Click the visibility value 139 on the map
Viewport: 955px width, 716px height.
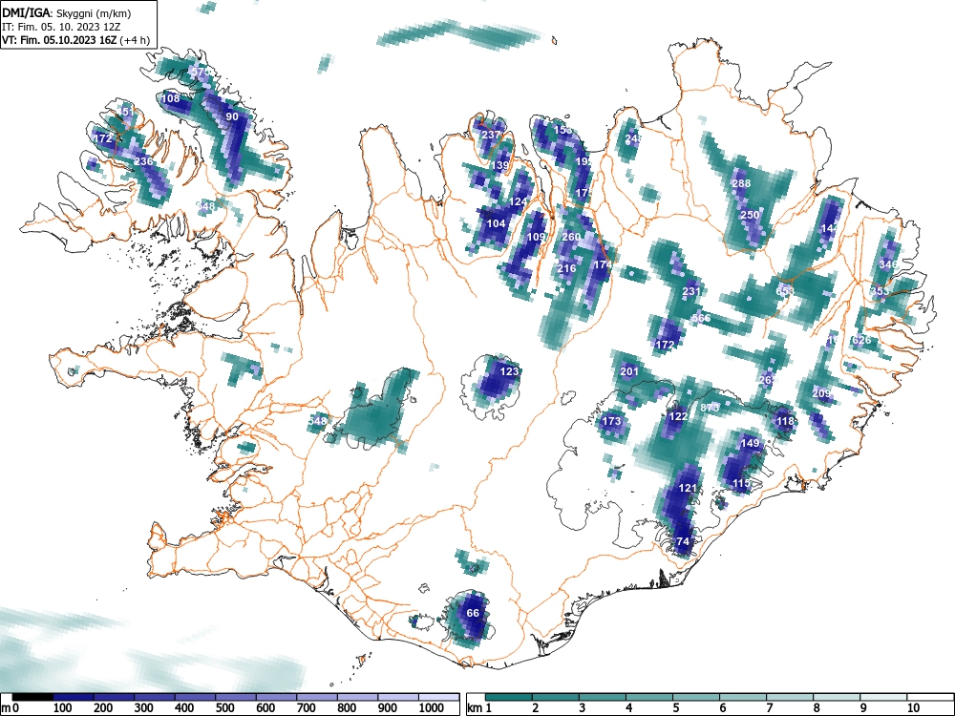500,165
